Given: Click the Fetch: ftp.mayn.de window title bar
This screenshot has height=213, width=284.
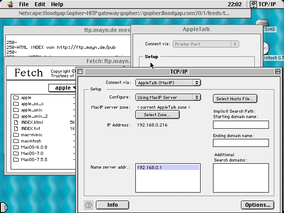Looking at the screenshot, I should pyautogui.click(x=67, y=61).
